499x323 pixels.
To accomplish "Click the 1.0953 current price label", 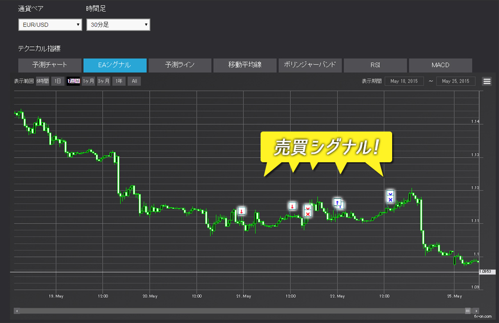I will [x=487, y=272].
